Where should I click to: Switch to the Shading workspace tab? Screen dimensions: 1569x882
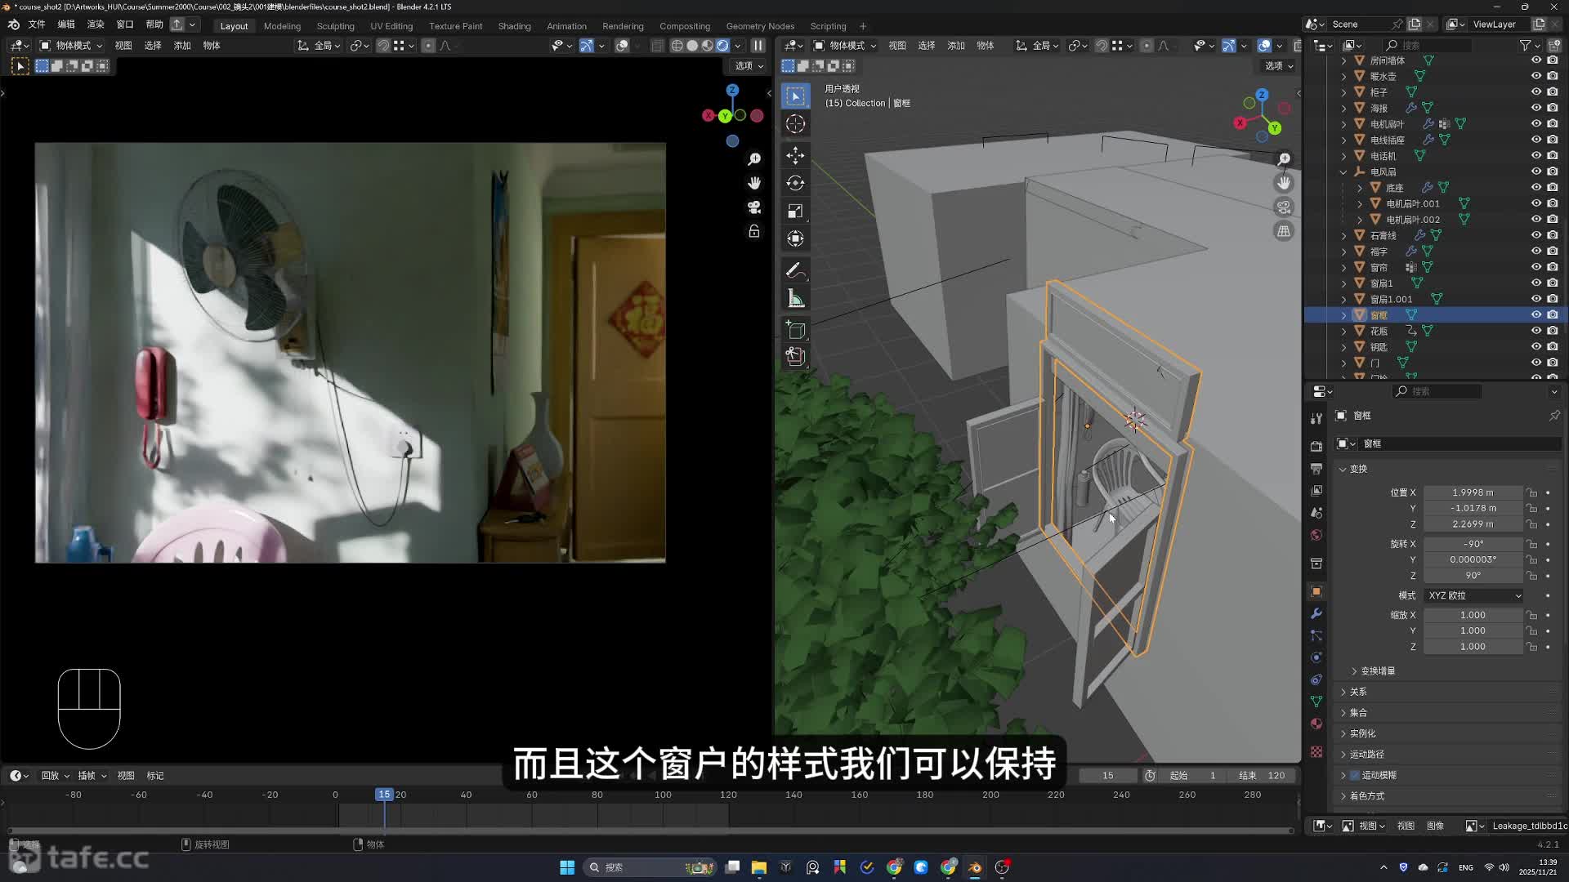[x=514, y=26]
